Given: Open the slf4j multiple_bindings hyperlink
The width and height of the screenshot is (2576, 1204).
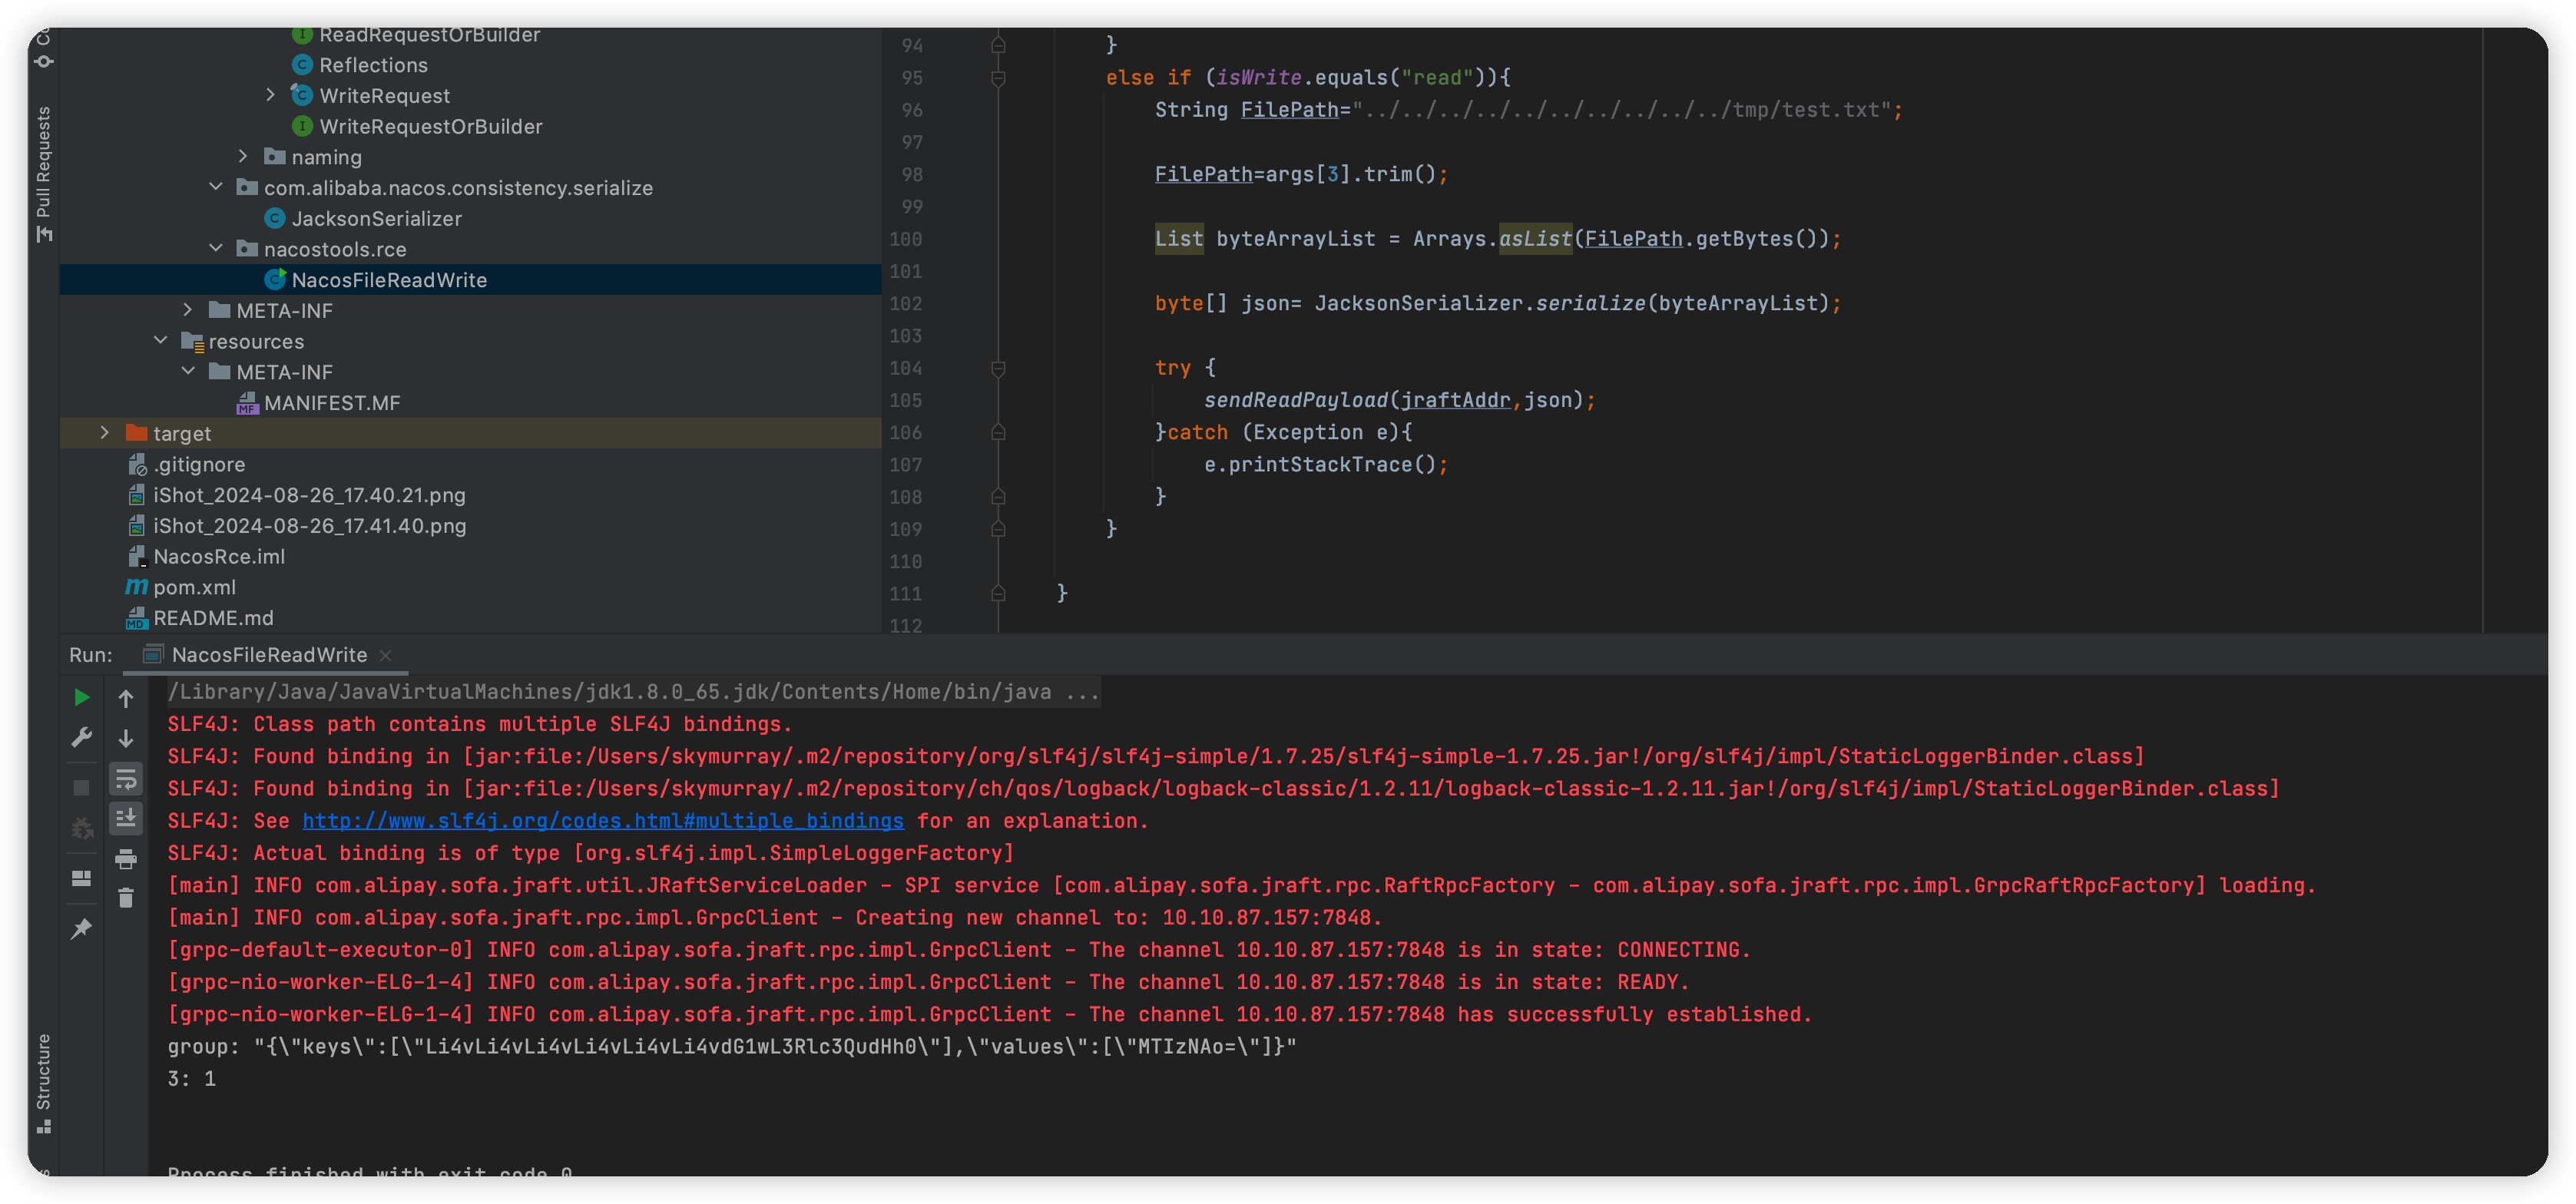Looking at the screenshot, I should (x=603, y=821).
